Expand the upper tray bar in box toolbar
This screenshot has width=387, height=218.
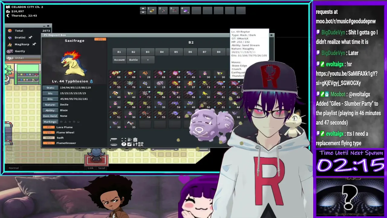click(114, 139)
